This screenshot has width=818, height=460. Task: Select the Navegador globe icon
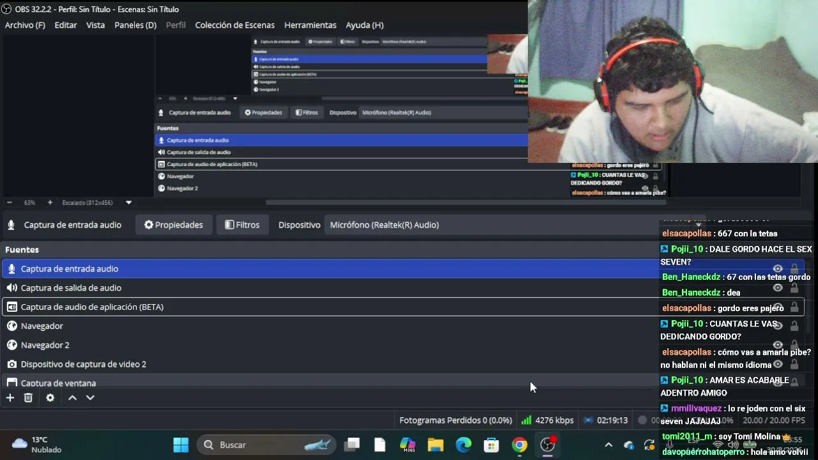tap(12, 326)
